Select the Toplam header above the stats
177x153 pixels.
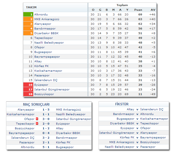122,5
